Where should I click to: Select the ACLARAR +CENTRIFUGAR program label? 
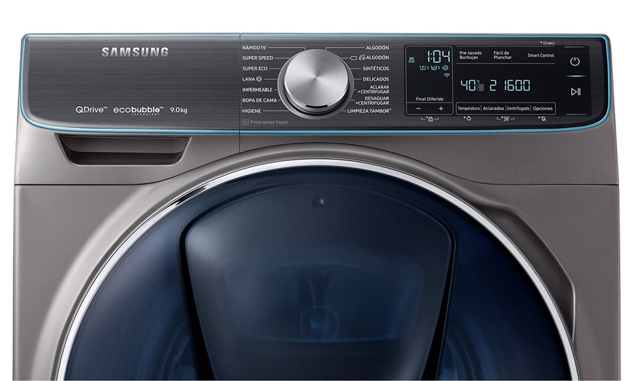[374, 89]
